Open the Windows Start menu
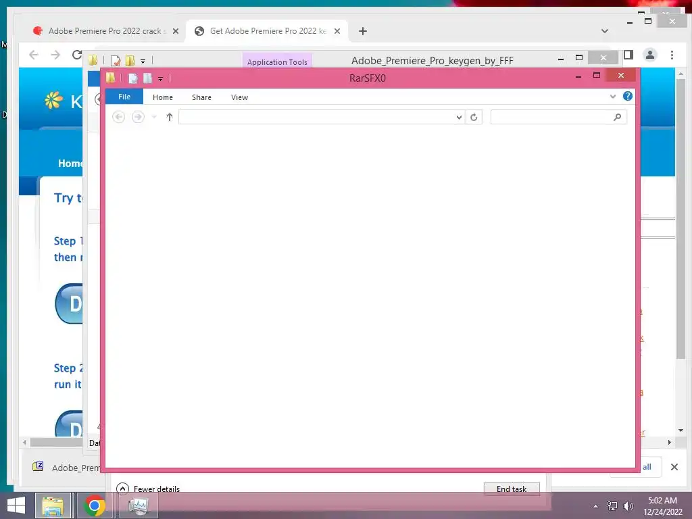 click(x=16, y=505)
